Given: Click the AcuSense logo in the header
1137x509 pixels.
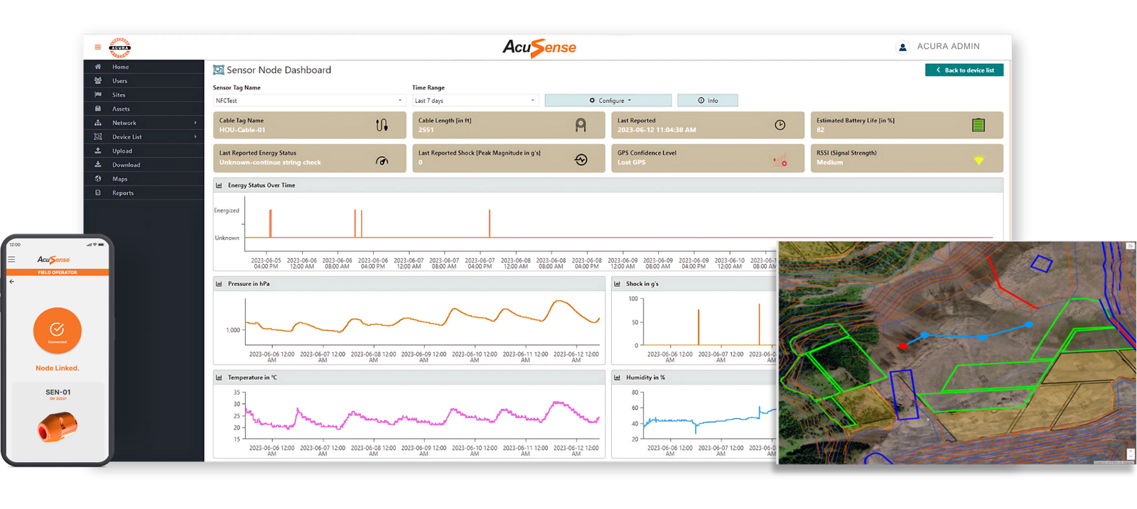Looking at the screenshot, I should [539, 48].
